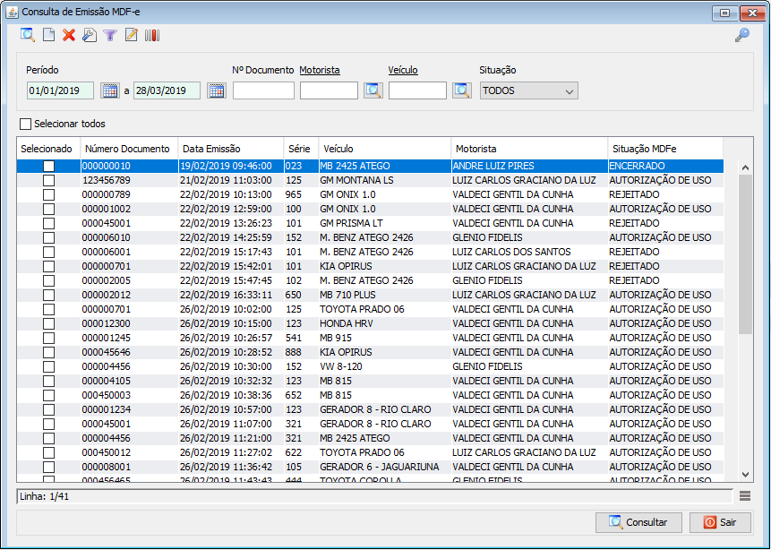Check the box in the VW 8-120 row
Image resolution: width=771 pixels, height=550 pixels.
pyautogui.click(x=48, y=366)
